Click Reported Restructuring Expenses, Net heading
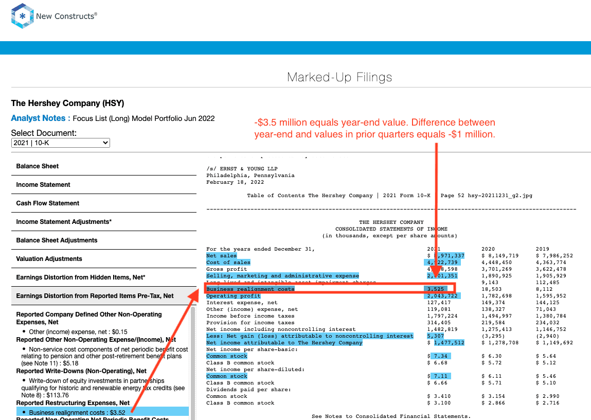This screenshot has width=591, height=420. (73, 403)
